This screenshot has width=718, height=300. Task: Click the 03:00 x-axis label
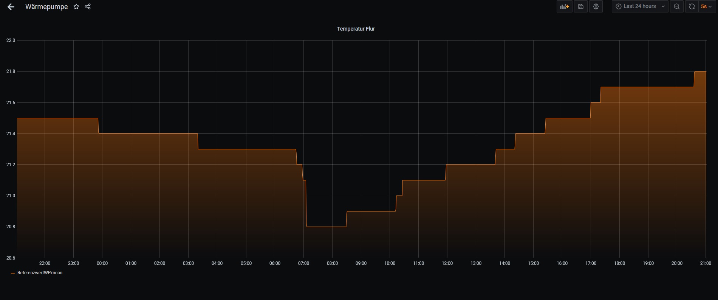(188, 263)
